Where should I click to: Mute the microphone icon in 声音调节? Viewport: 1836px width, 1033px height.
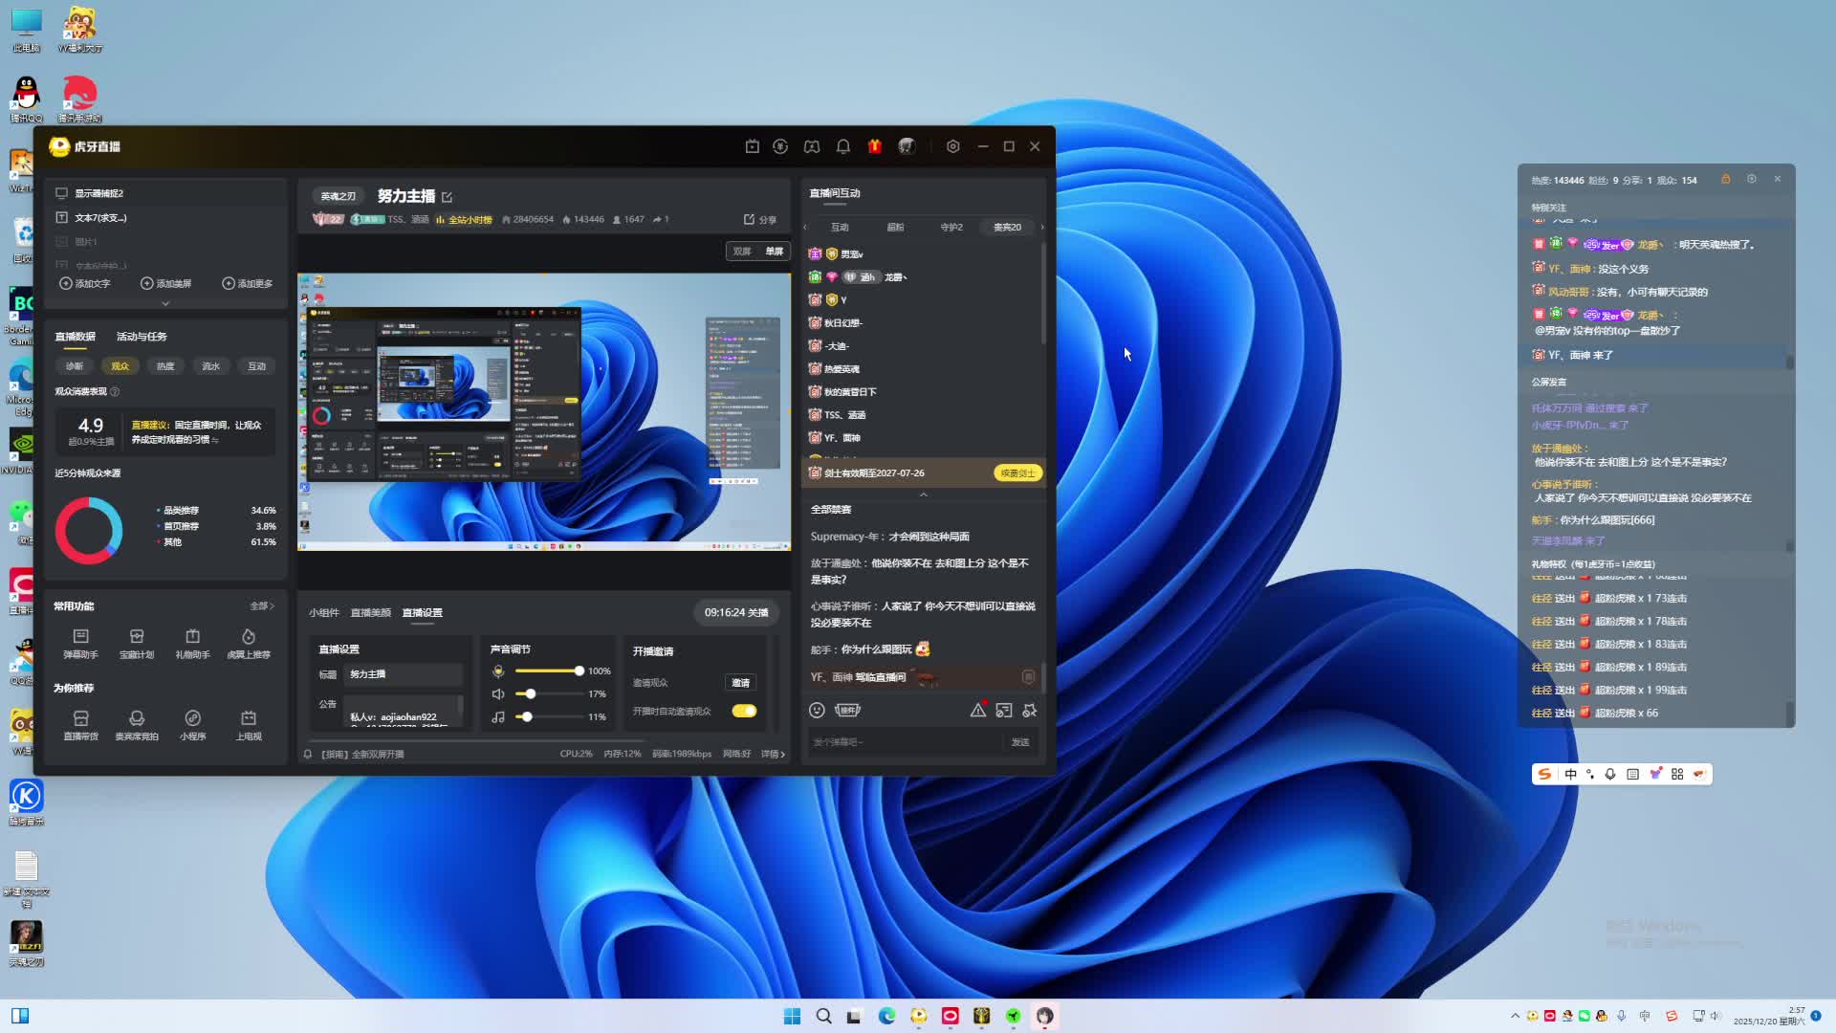point(498,670)
